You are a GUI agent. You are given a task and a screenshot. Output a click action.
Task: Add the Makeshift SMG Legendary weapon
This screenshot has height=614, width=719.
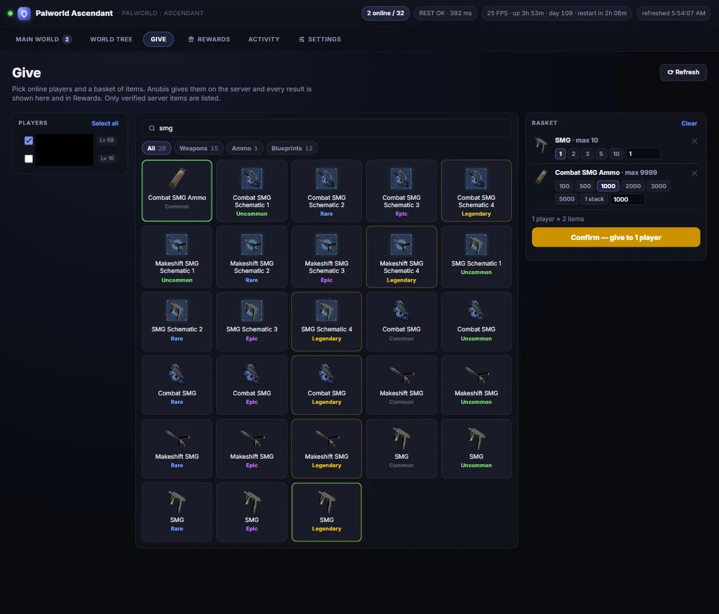point(327,448)
